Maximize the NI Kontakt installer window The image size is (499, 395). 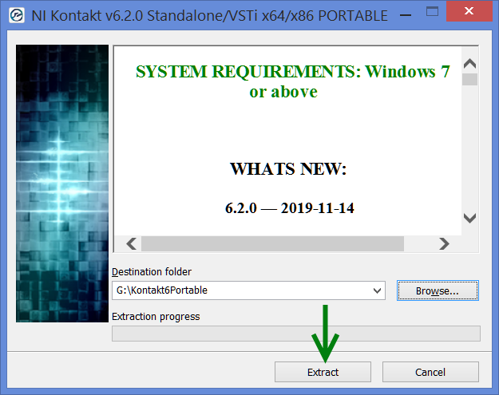[x=432, y=12]
